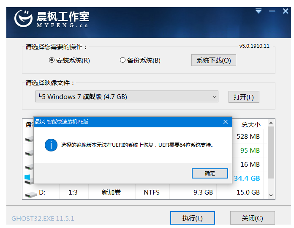Click the drive icon in the 528 MB row

coord(29,139)
